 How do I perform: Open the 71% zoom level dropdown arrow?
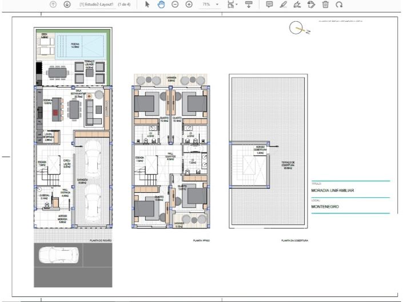pyautogui.click(x=217, y=5)
